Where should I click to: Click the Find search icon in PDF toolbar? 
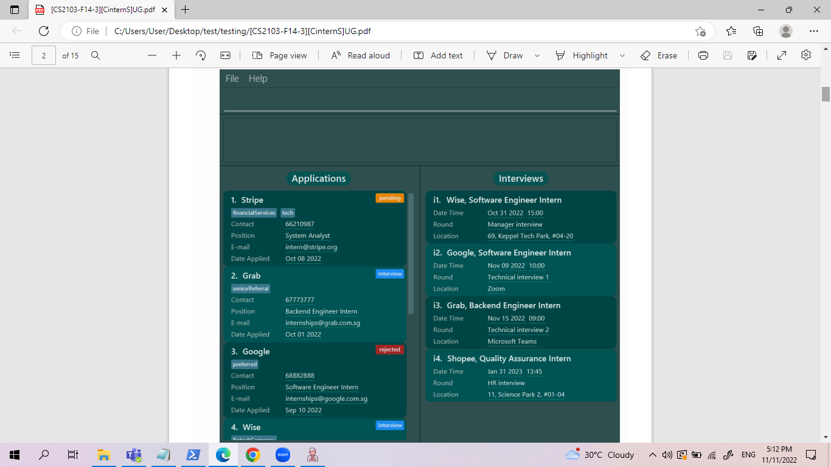(96, 55)
